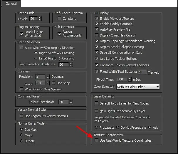Toggle Display Cross Hair Cursor option
Viewport: 178px width, 154px height.
[x=97, y=35]
